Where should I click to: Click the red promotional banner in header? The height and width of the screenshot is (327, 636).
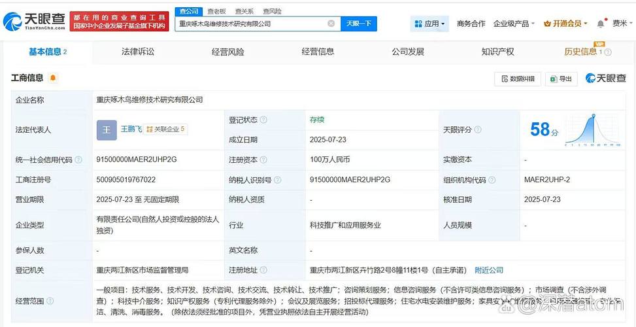pyautogui.click(x=119, y=21)
